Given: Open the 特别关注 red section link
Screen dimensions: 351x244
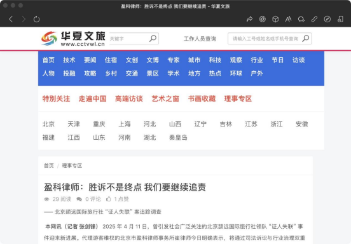Looking at the screenshot, I should (x=56, y=98).
